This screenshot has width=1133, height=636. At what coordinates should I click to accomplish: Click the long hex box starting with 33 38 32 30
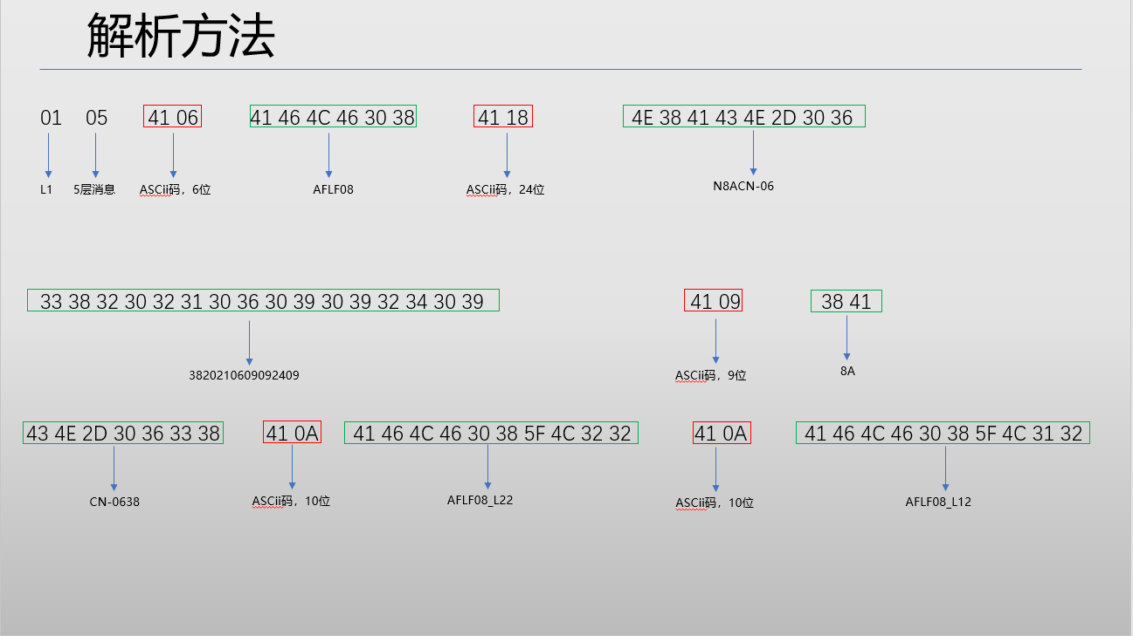[x=262, y=299]
